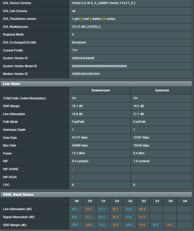Click the downstream SNR Margin 15.1 dB
Viewport: 194px width, 231px height.
click(x=77, y=106)
